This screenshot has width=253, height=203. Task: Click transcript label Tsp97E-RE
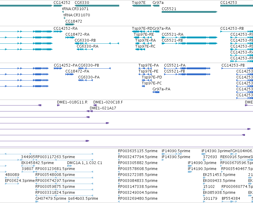pos(144,34)
